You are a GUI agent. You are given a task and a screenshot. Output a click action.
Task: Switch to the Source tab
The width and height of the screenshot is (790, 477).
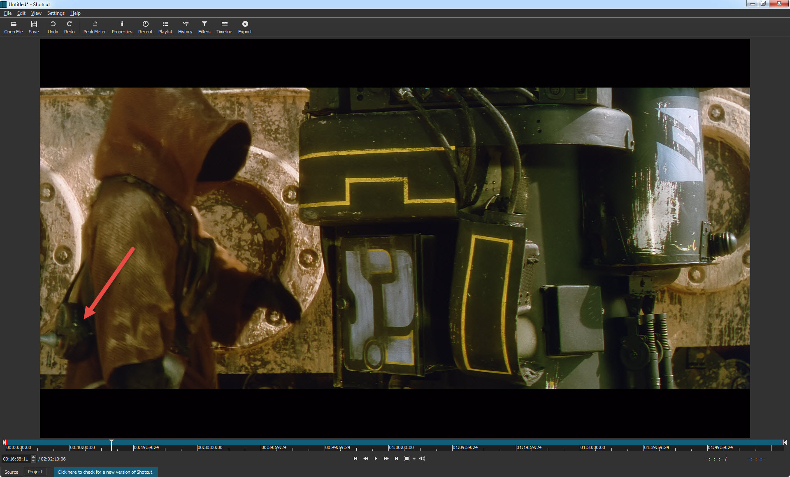(12, 472)
